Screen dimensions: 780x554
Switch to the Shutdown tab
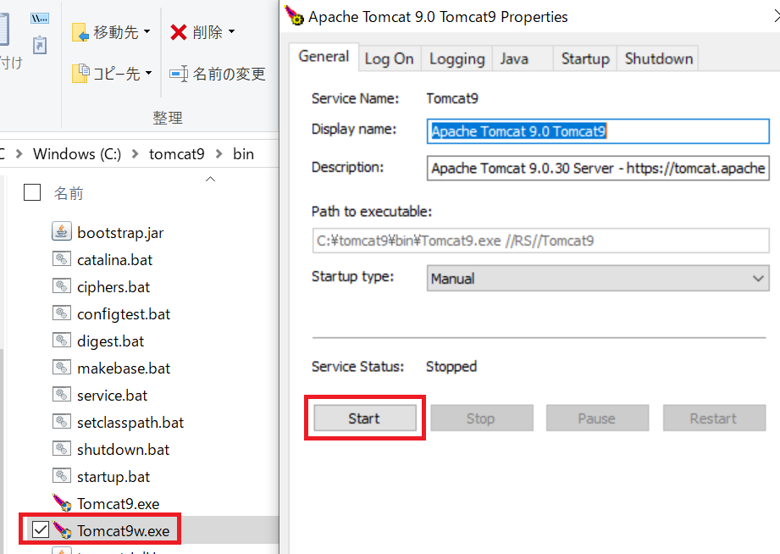pyautogui.click(x=659, y=58)
